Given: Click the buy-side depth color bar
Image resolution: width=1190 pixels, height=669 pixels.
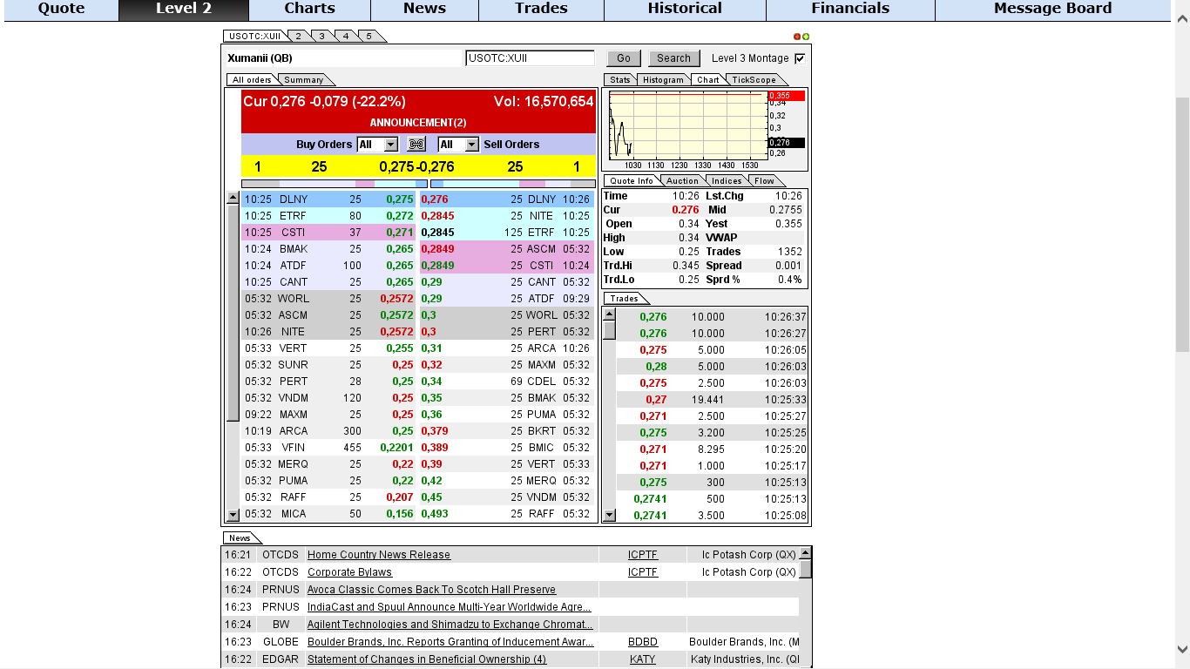Looking at the screenshot, I should coord(335,184).
